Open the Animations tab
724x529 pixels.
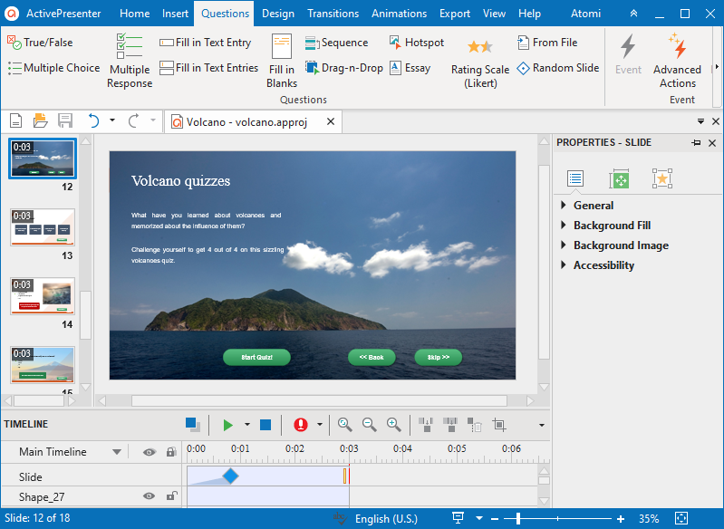pos(399,14)
